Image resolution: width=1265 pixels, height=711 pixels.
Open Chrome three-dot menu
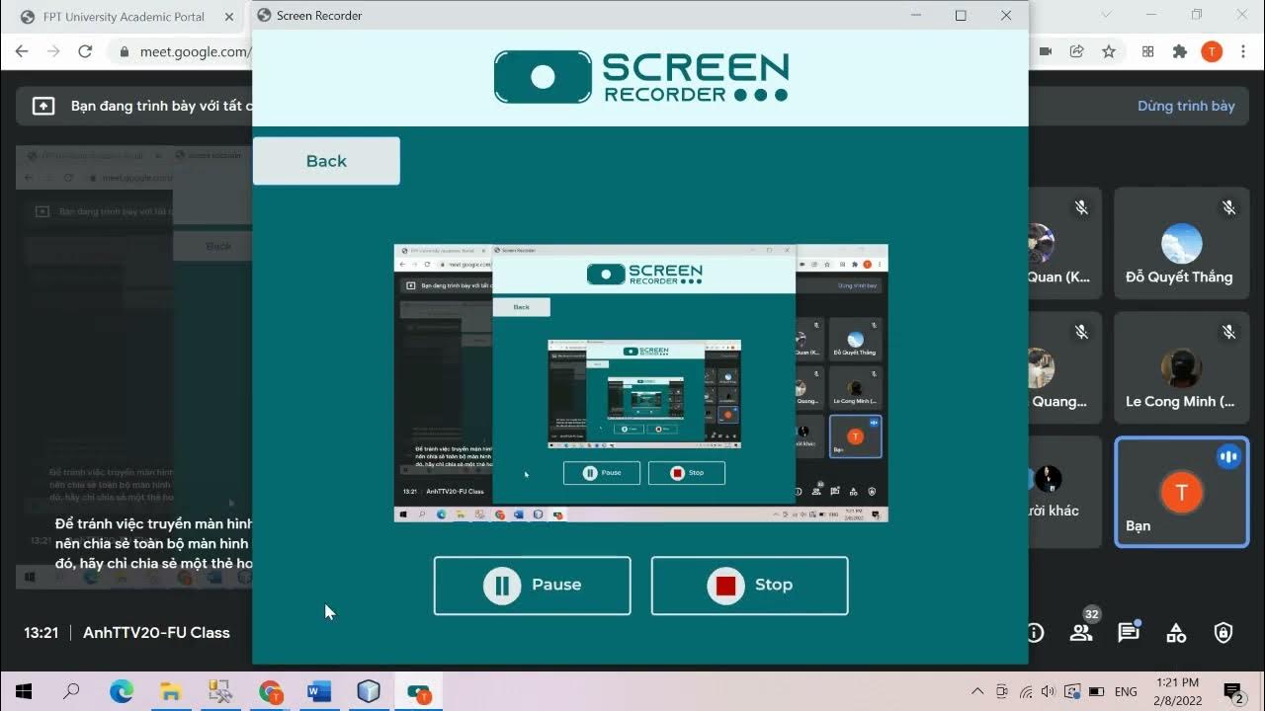[x=1243, y=51]
